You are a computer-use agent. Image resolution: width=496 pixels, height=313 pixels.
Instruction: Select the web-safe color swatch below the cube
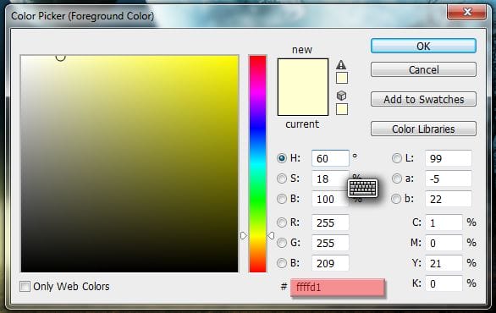pos(342,109)
